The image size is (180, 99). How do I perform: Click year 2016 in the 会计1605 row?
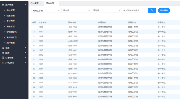click(41, 78)
